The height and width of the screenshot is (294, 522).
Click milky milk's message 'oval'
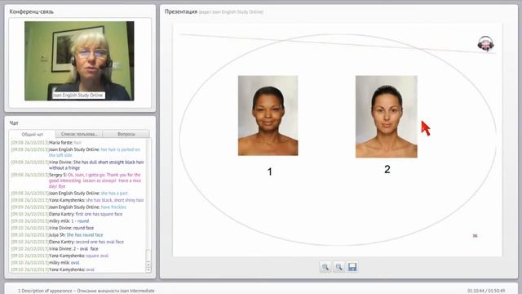pyautogui.click(x=75, y=263)
